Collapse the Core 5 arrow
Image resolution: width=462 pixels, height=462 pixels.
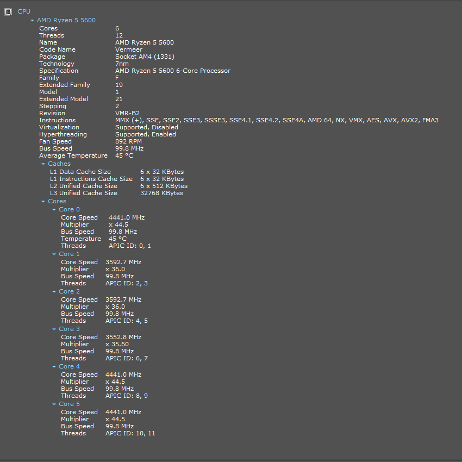coord(54,404)
